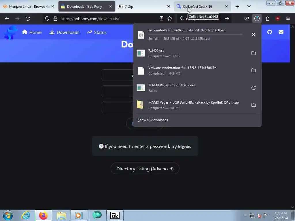Open the list all tabs dropdown

[x=249, y=7]
